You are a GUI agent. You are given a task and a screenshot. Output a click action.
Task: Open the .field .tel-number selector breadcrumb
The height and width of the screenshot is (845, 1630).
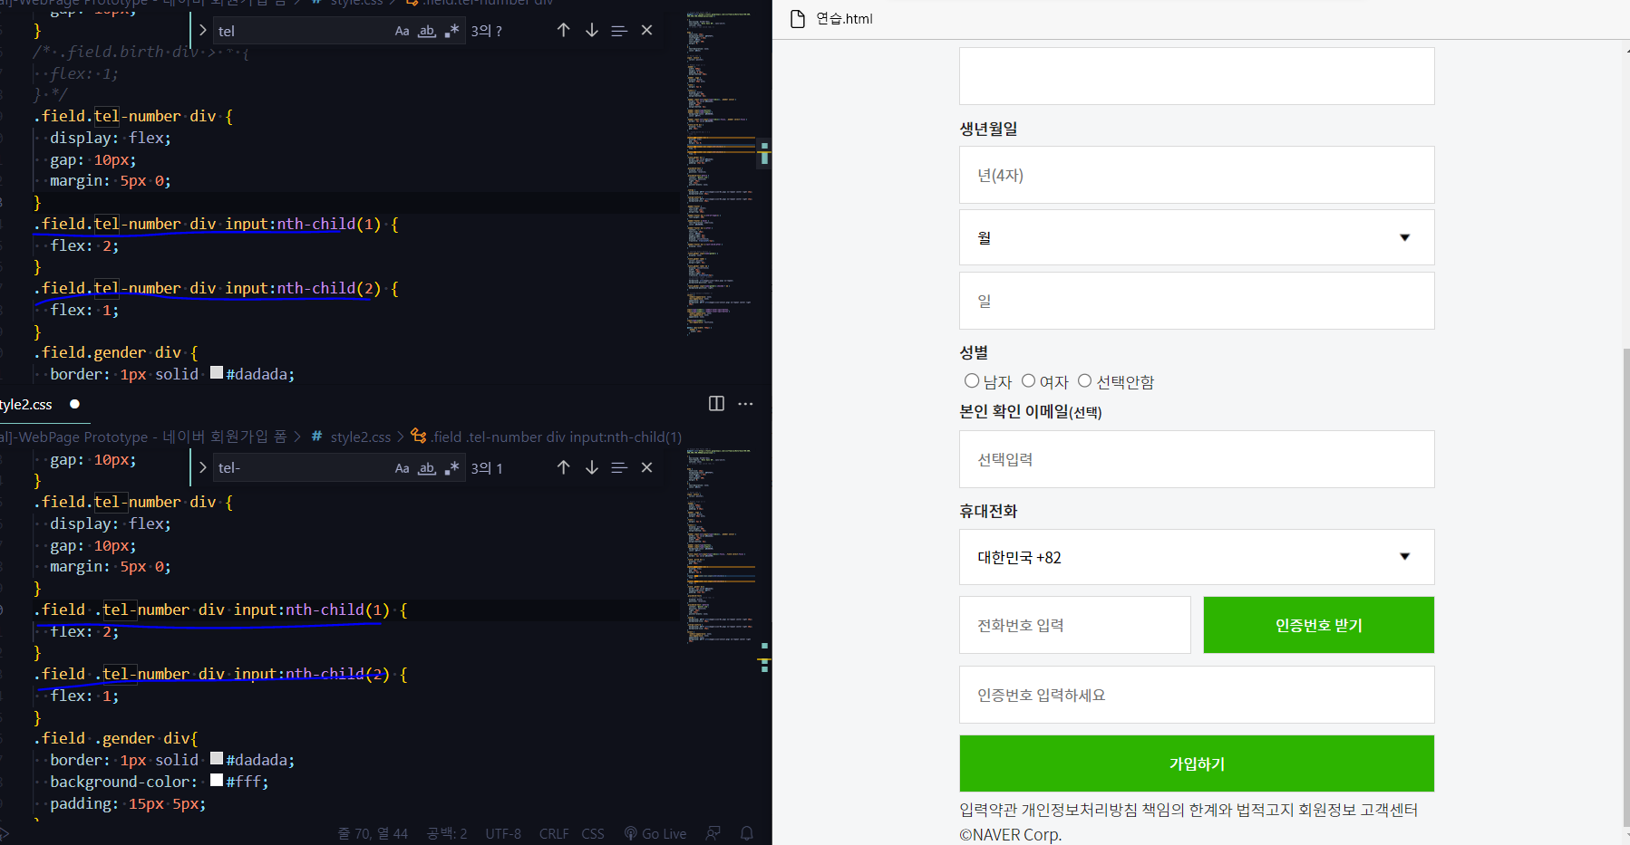[546, 437]
